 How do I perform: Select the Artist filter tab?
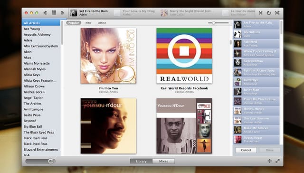[x=102, y=23]
